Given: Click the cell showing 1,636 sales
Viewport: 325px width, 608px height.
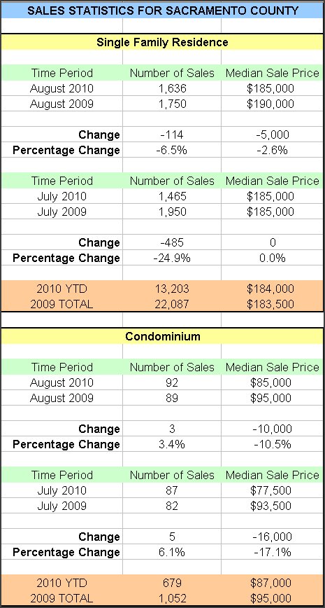Looking at the screenshot, I should [x=172, y=88].
